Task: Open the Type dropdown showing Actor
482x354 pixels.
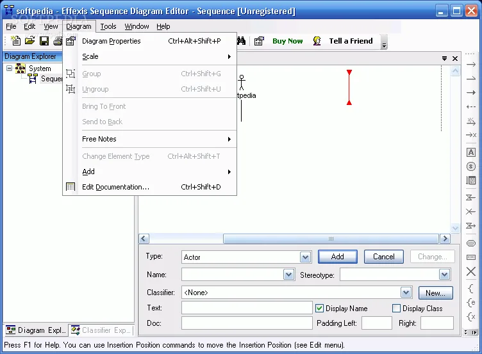Action: [305, 257]
